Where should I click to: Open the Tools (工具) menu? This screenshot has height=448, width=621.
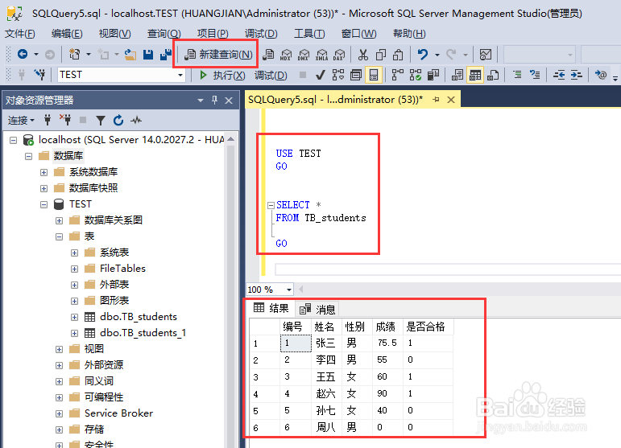point(309,34)
